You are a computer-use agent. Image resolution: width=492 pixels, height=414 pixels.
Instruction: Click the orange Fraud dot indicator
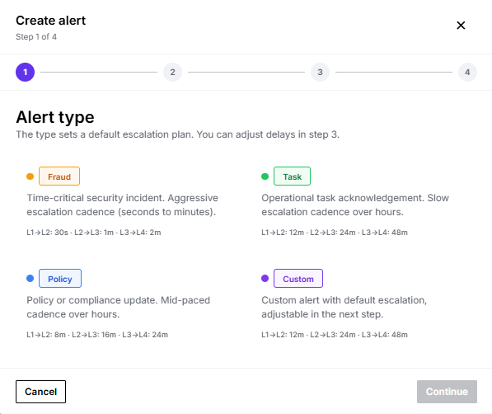coord(30,176)
